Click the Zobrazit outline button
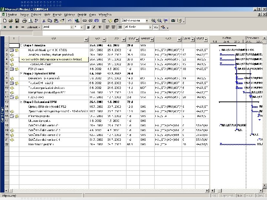267x200 pixels. coord(33,27)
